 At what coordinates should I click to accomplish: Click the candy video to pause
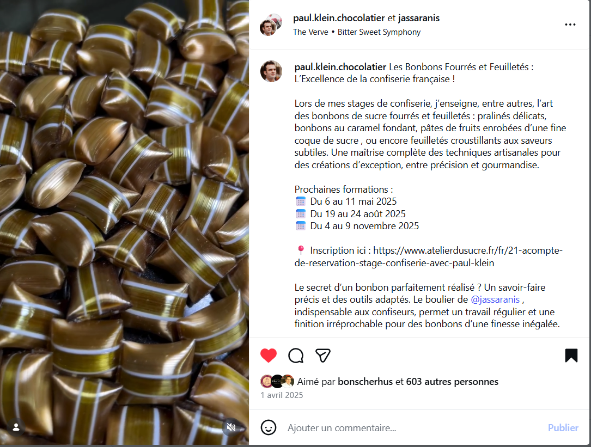tap(124, 222)
